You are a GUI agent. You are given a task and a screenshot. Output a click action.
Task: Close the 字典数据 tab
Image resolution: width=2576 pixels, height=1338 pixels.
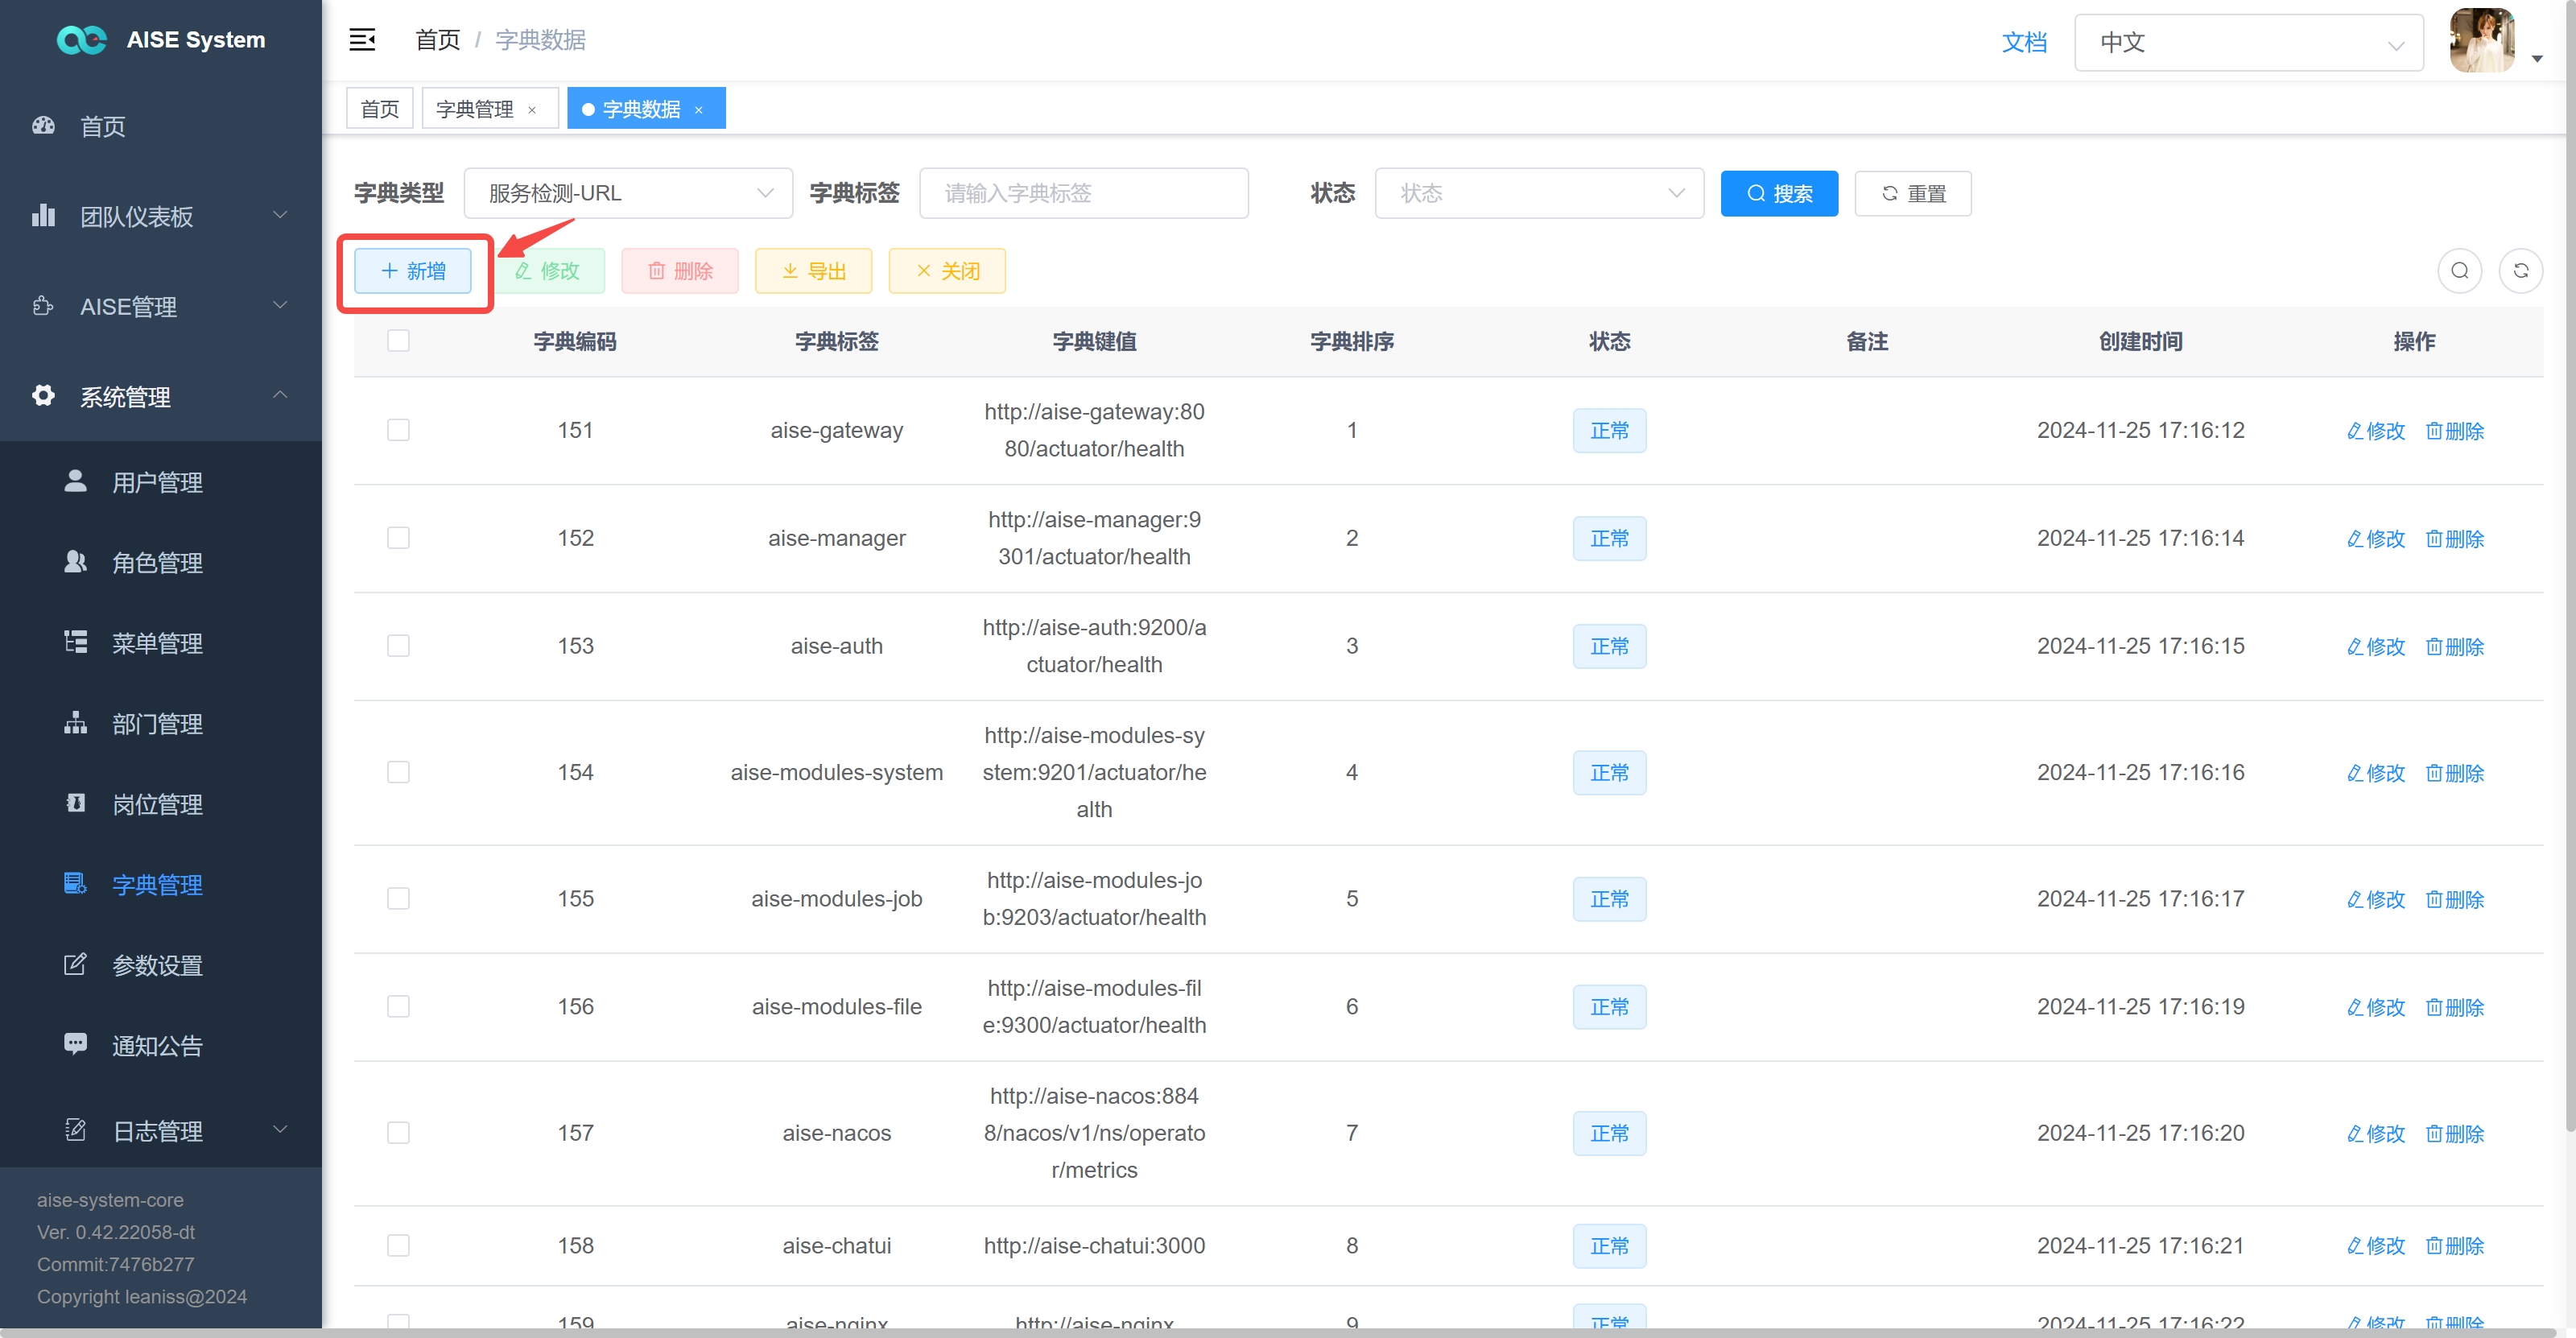pyautogui.click(x=699, y=110)
